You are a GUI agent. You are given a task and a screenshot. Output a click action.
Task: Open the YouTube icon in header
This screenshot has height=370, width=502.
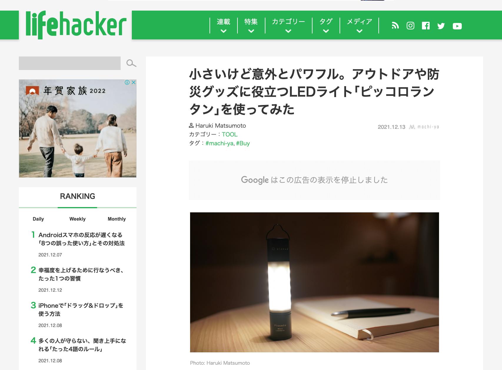pyautogui.click(x=457, y=26)
